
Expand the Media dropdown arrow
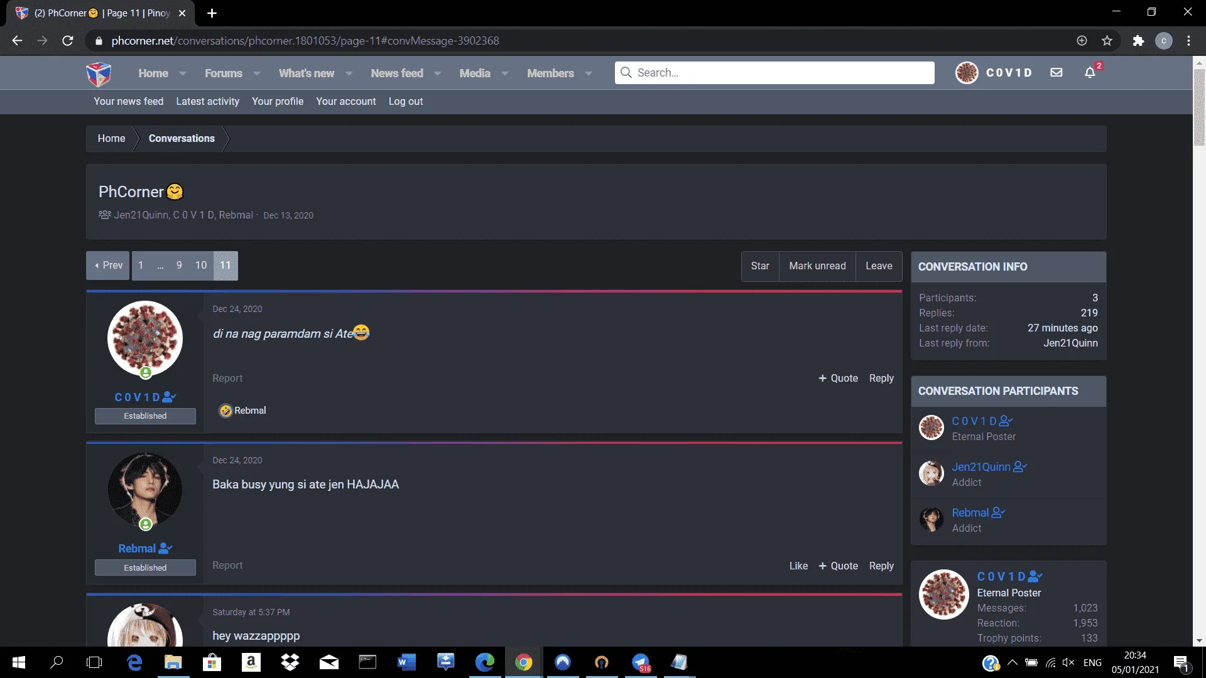[505, 73]
